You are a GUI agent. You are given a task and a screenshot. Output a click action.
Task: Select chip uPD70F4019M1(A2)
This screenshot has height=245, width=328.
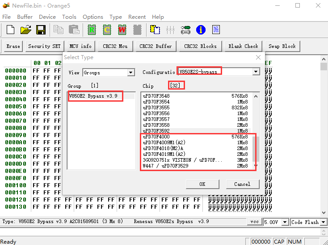pos(196,154)
